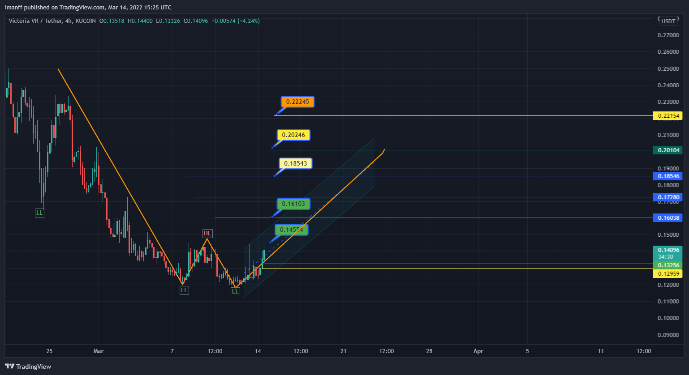Select the 0.18543 price callout
Image resolution: width=689 pixels, height=375 pixels.
click(x=296, y=164)
